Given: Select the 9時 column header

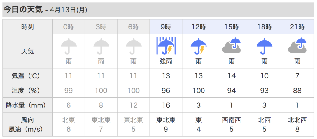Looking at the screenshot, I should pos(166,27).
